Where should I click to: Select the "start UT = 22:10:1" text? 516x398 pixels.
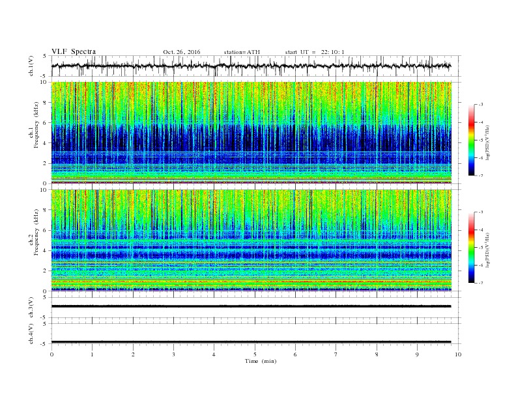[315, 52]
